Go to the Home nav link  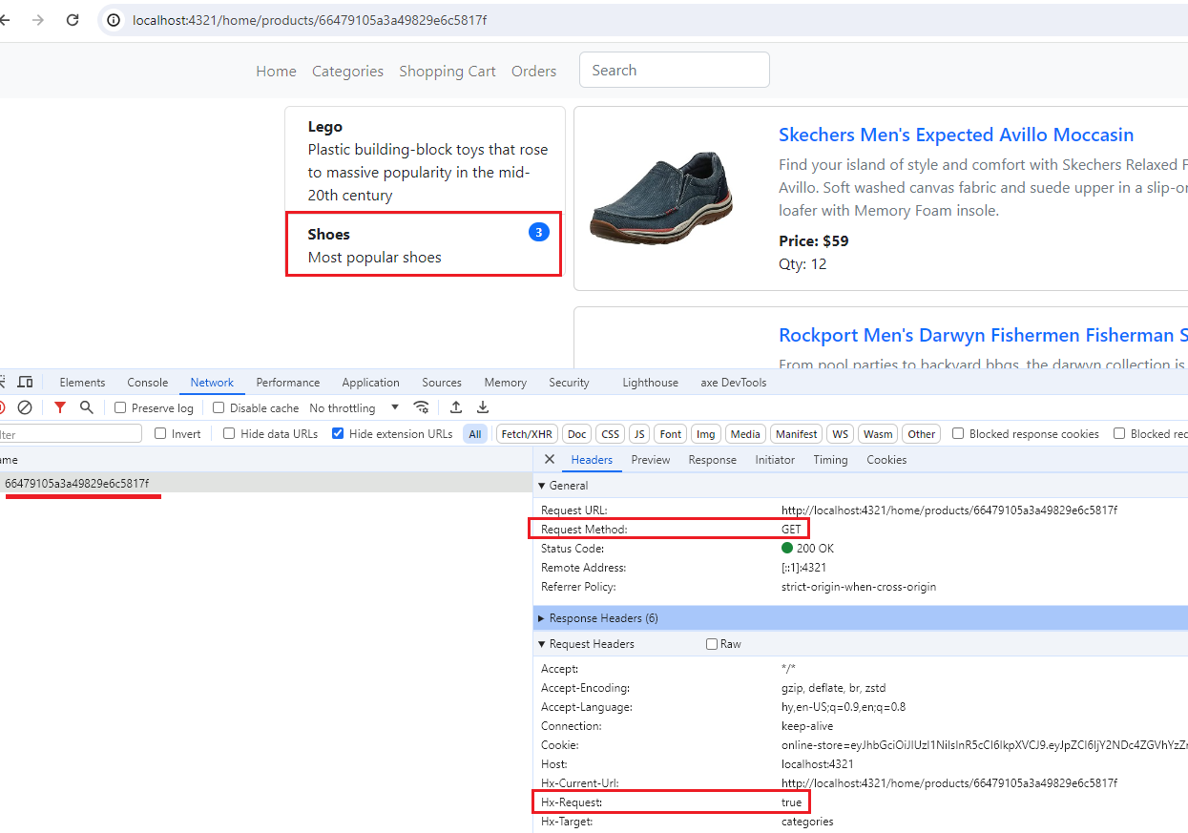(x=276, y=71)
